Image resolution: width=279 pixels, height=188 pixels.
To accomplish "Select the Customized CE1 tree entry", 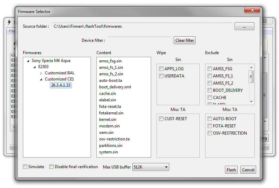I will 59,79.
